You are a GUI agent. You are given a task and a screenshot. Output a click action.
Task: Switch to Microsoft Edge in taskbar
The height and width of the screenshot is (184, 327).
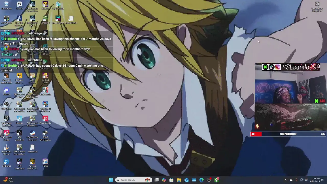(x=201, y=180)
